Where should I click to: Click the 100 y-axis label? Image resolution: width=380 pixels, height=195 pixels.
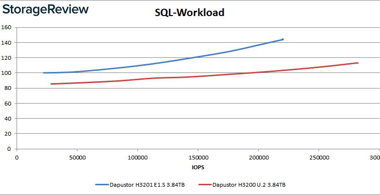[x=6, y=73]
